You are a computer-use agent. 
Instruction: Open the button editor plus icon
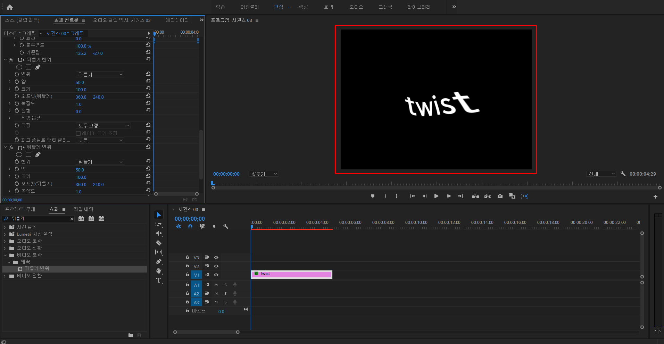pyautogui.click(x=655, y=196)
